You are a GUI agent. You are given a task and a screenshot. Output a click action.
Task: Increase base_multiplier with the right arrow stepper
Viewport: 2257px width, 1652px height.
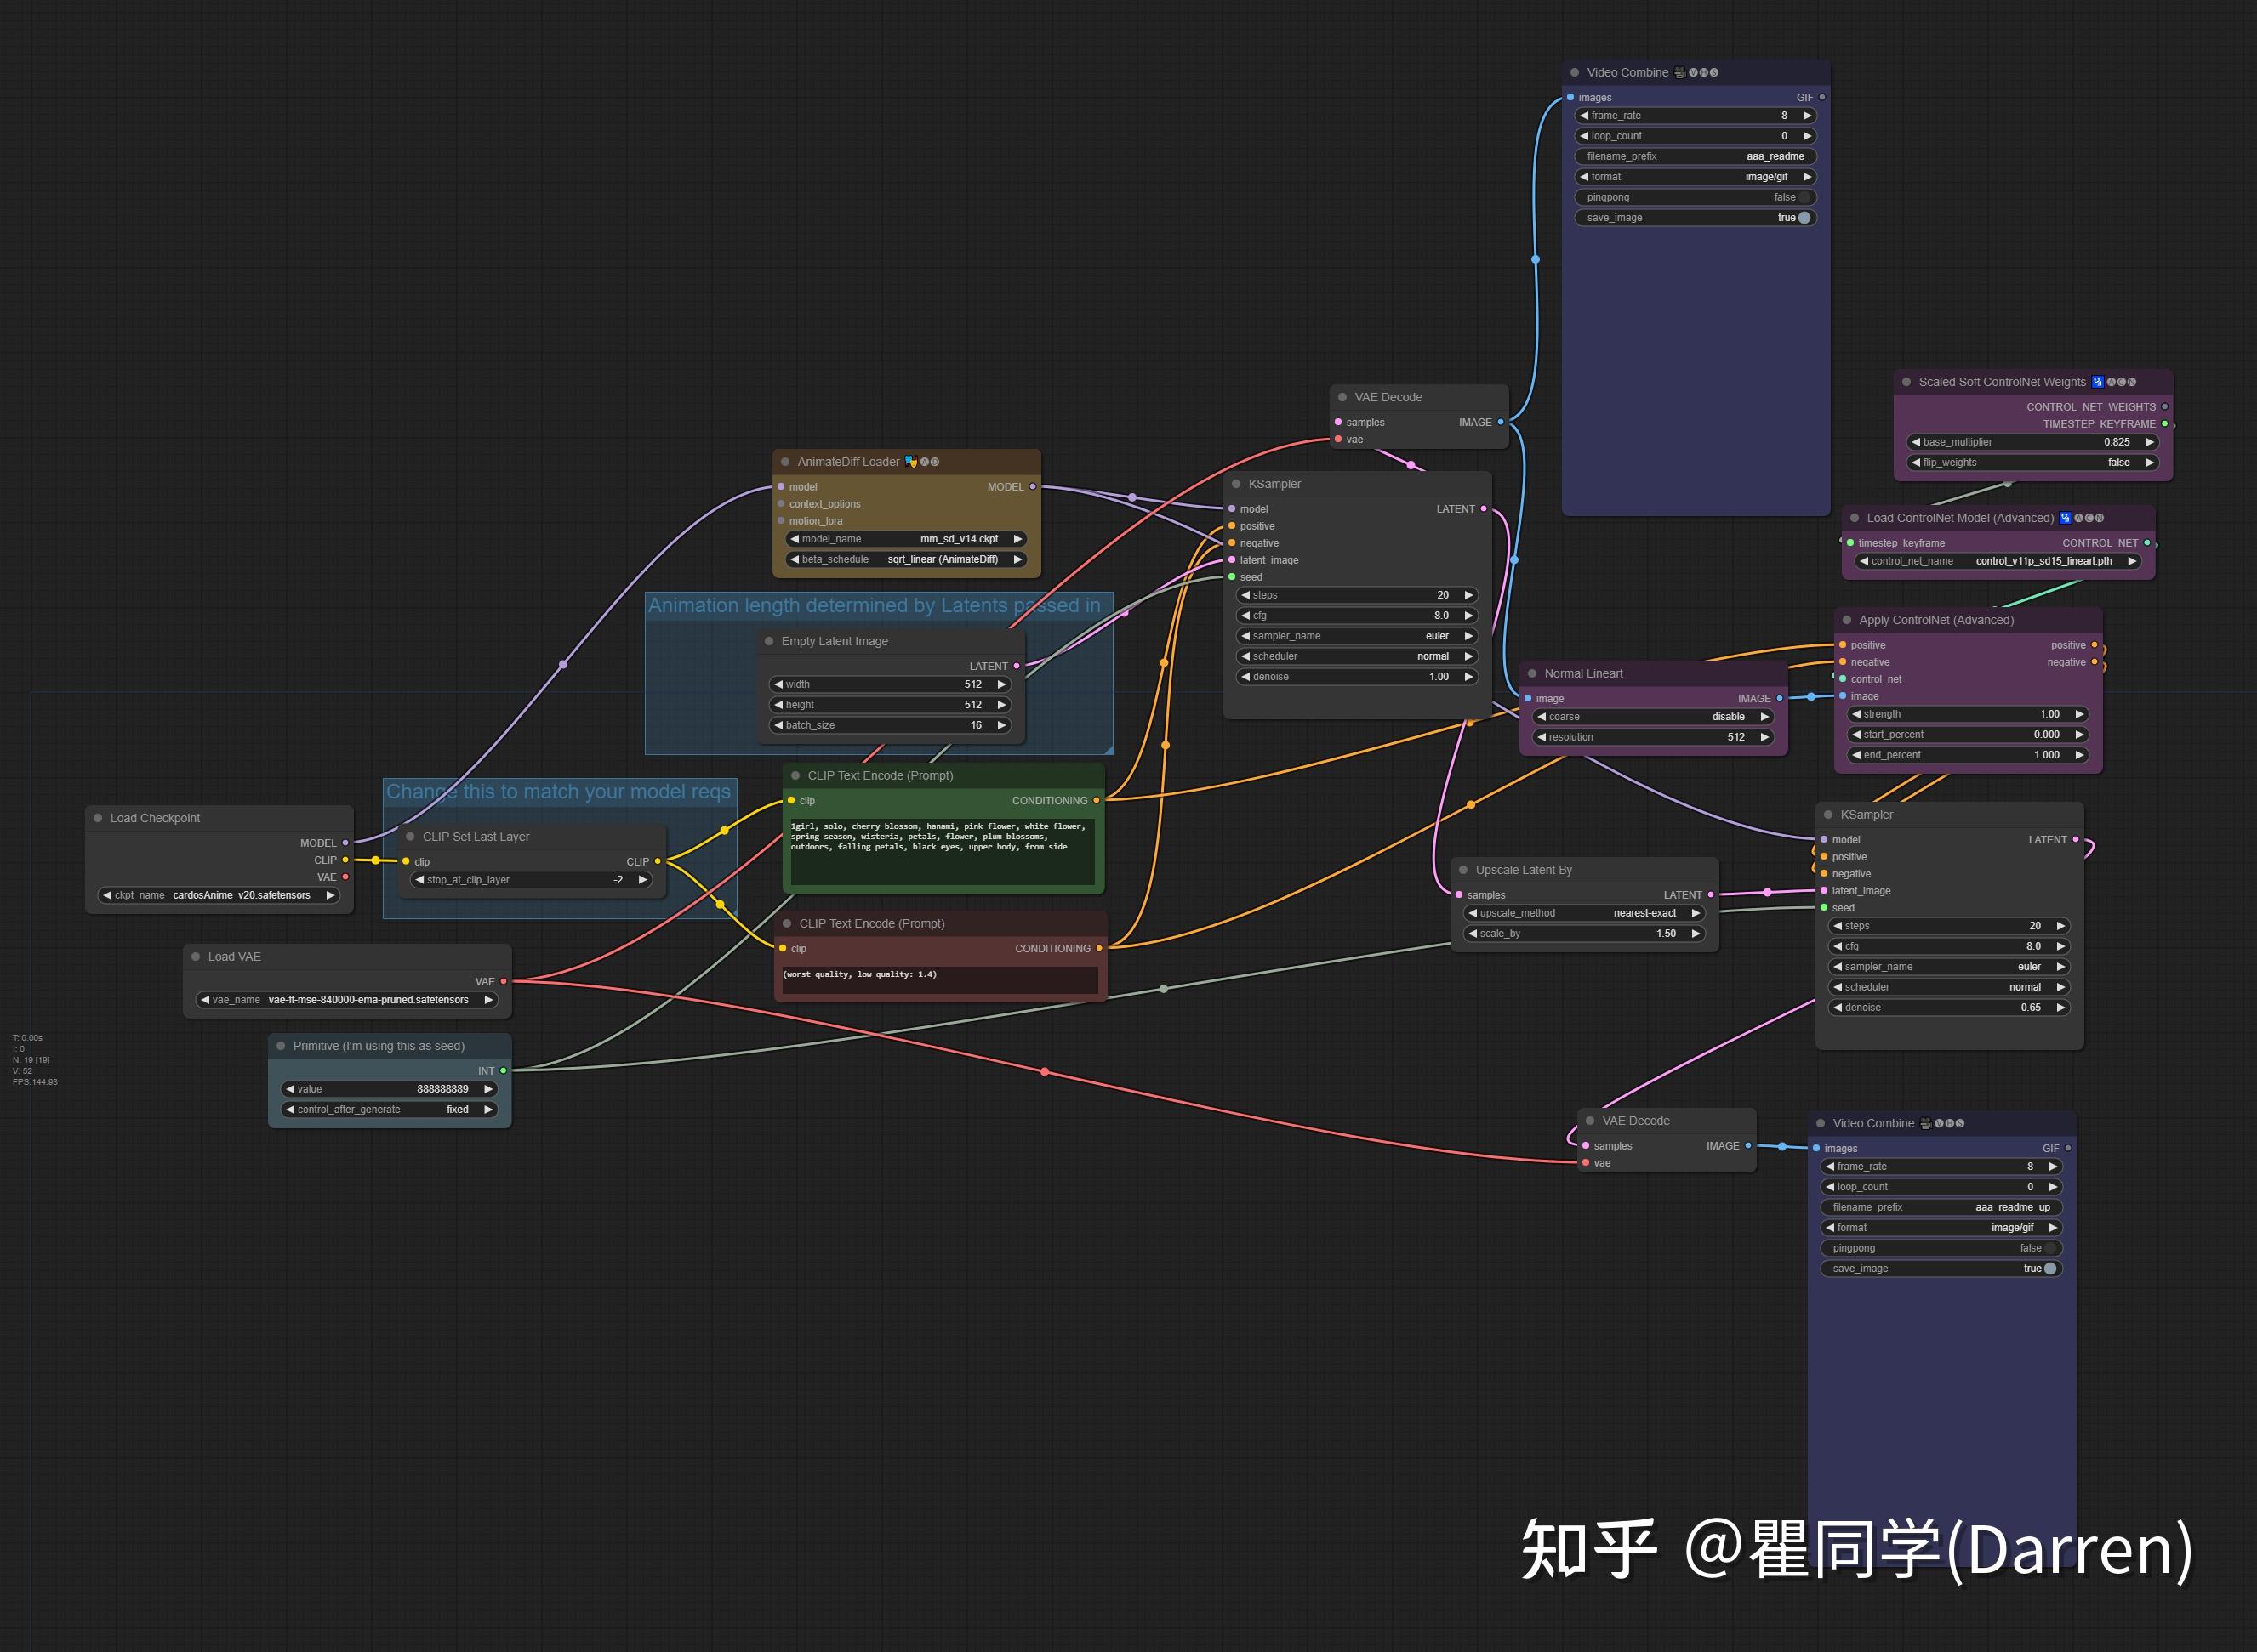click(2150, 441)
